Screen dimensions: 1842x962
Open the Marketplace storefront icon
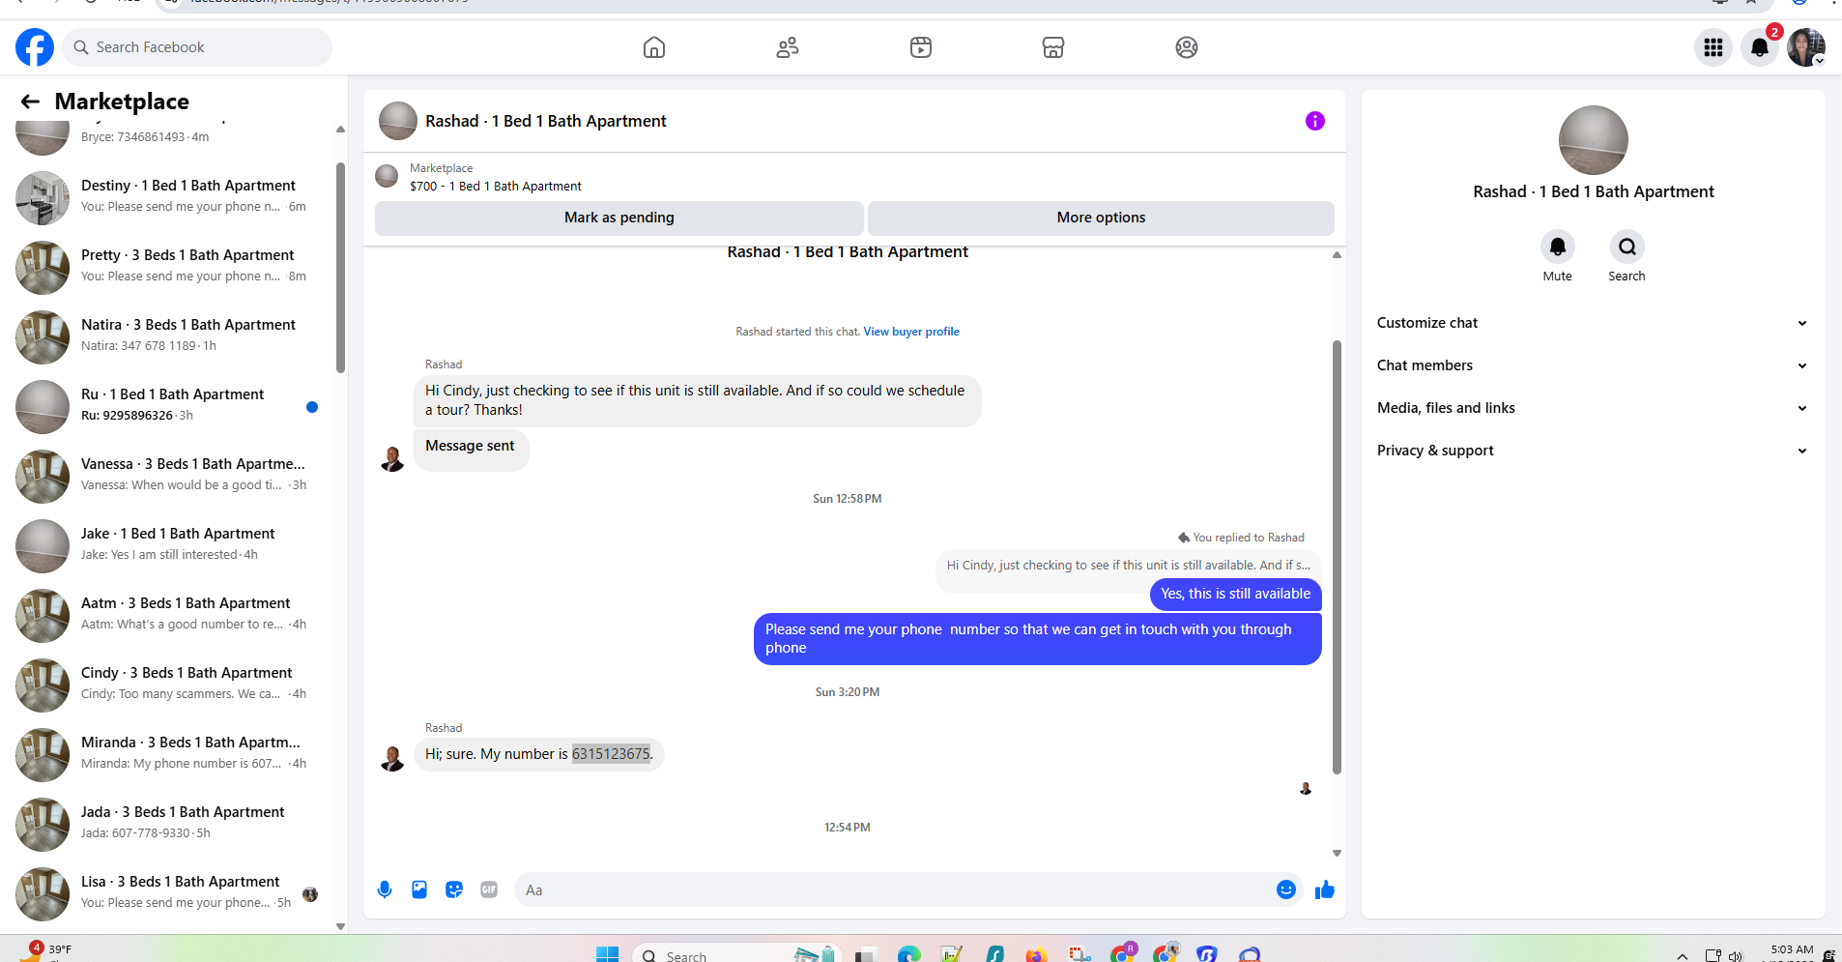pos(1053,47)
